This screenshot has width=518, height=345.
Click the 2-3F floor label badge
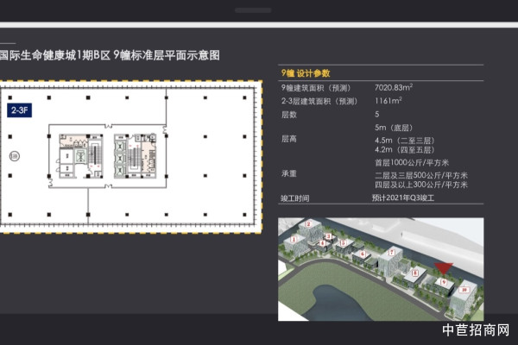(x=19, y=110)
